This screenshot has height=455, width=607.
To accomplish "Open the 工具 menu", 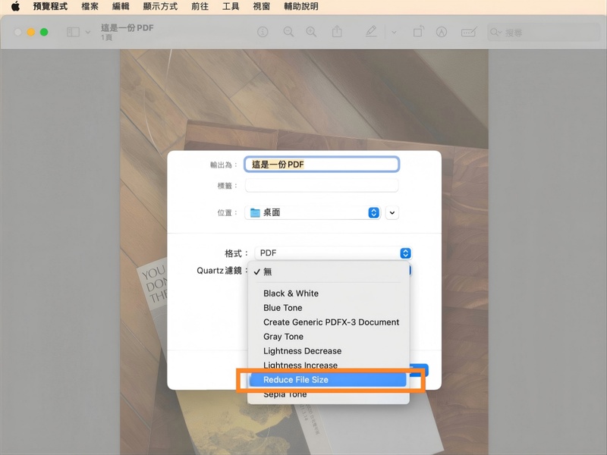I will point(231,7).
